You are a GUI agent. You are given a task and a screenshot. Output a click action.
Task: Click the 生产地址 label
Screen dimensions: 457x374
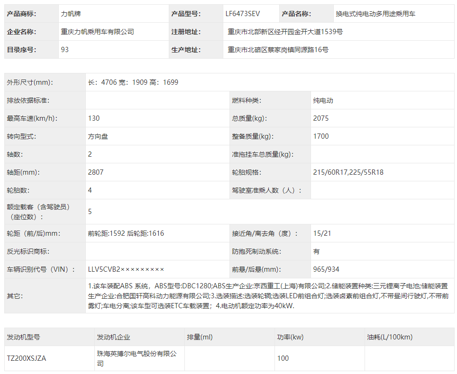[186, 50]
